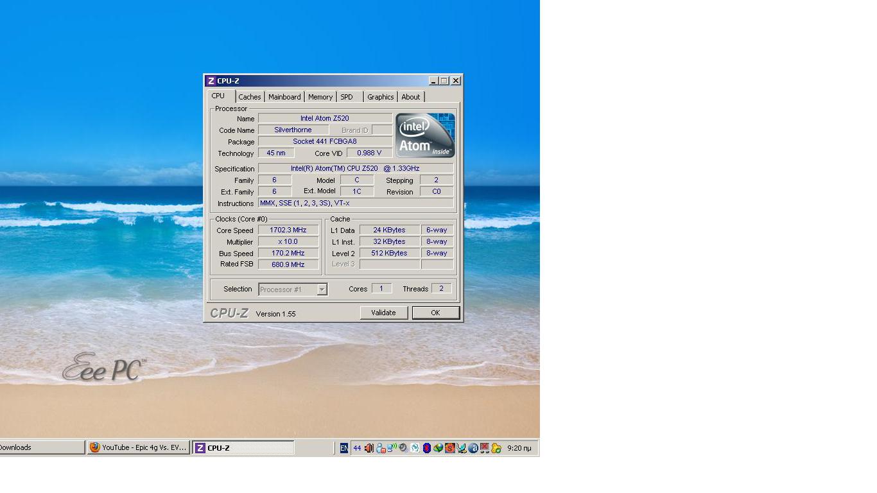Click the Stepping value 2

click(x=437, y=180)
